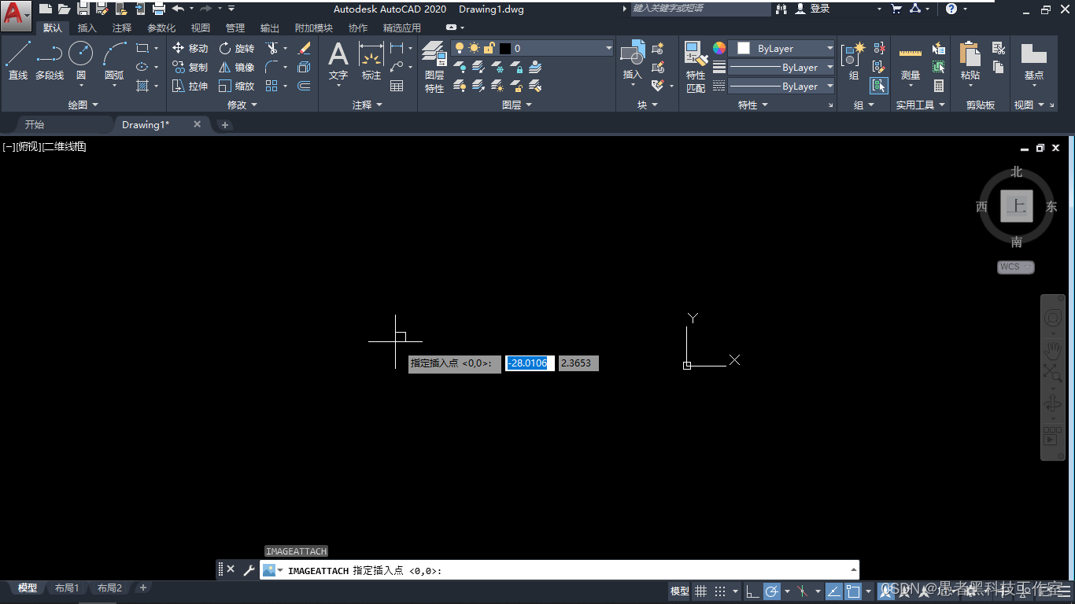Click the Offset icon in Modify panel
The height and width of the screenshot is (604, 1075).
(x=304, y=86)
